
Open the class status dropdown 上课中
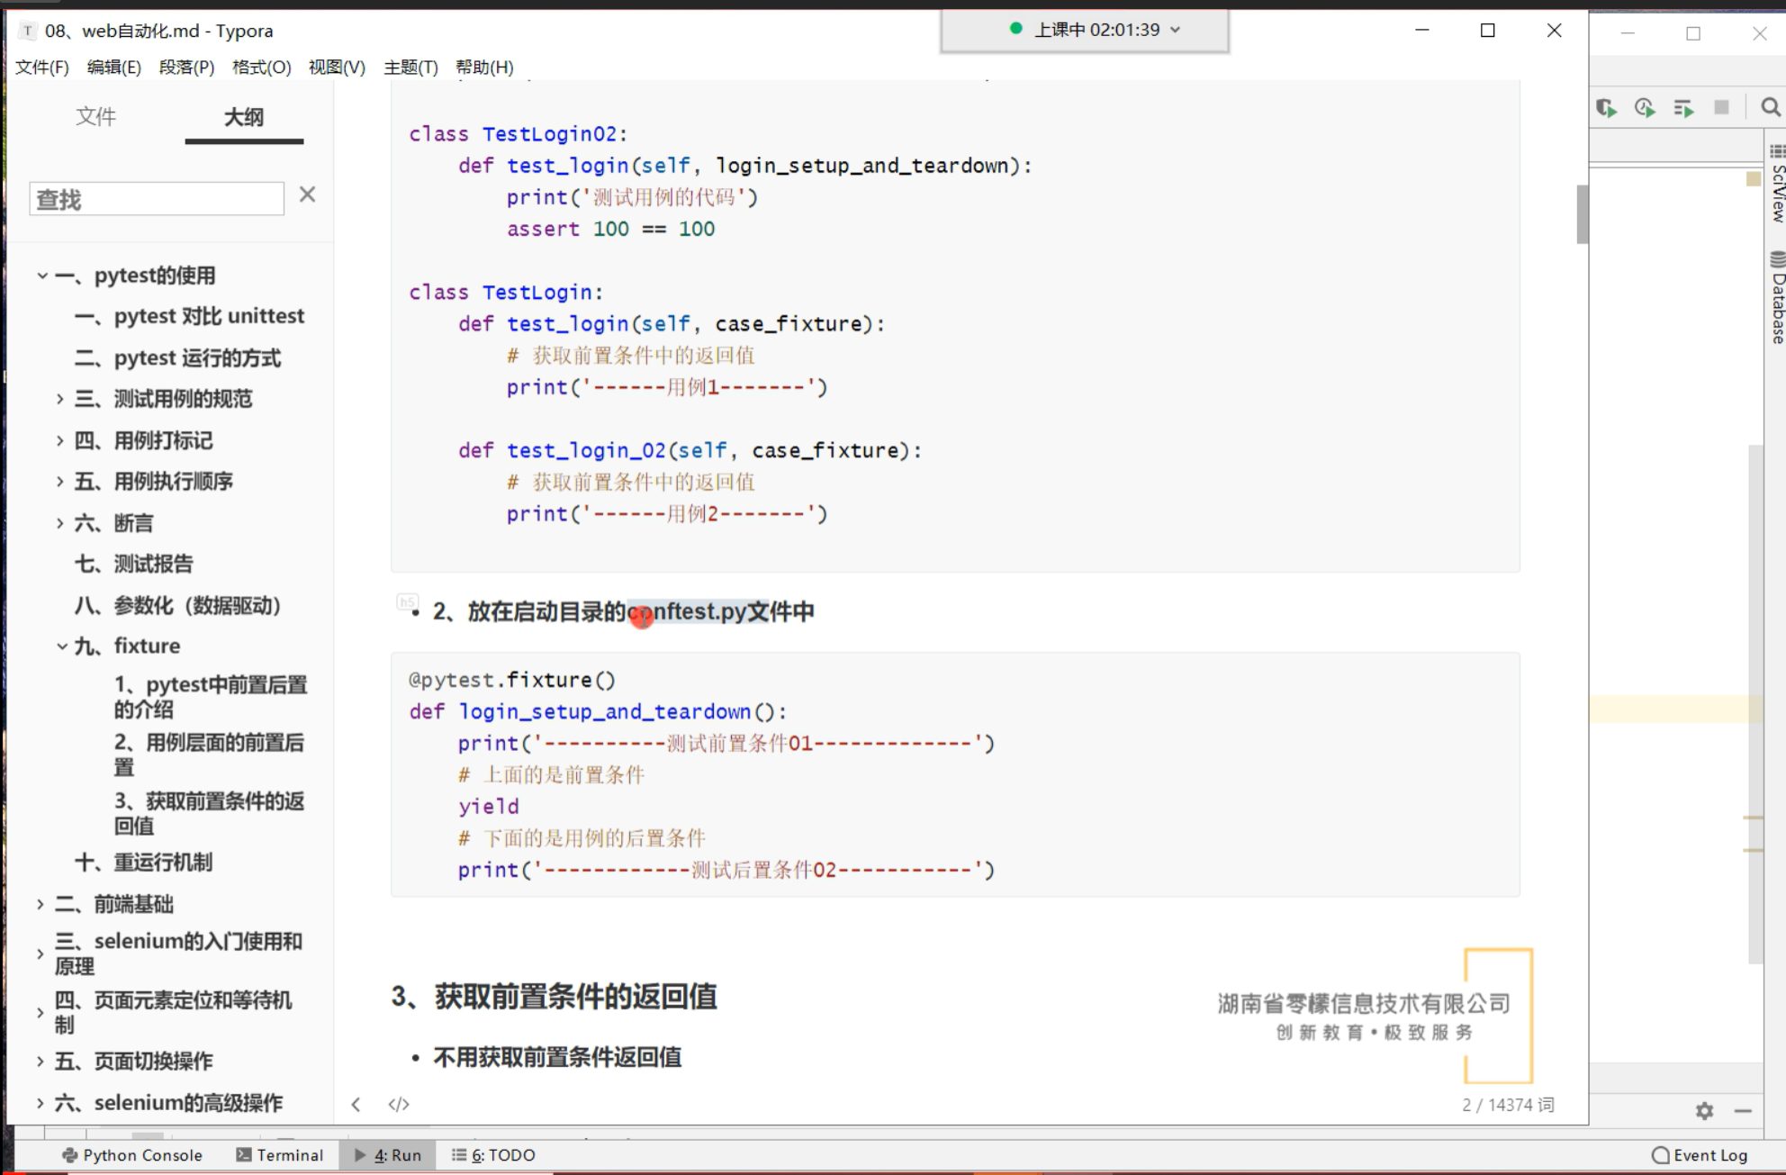(1175, 30)
